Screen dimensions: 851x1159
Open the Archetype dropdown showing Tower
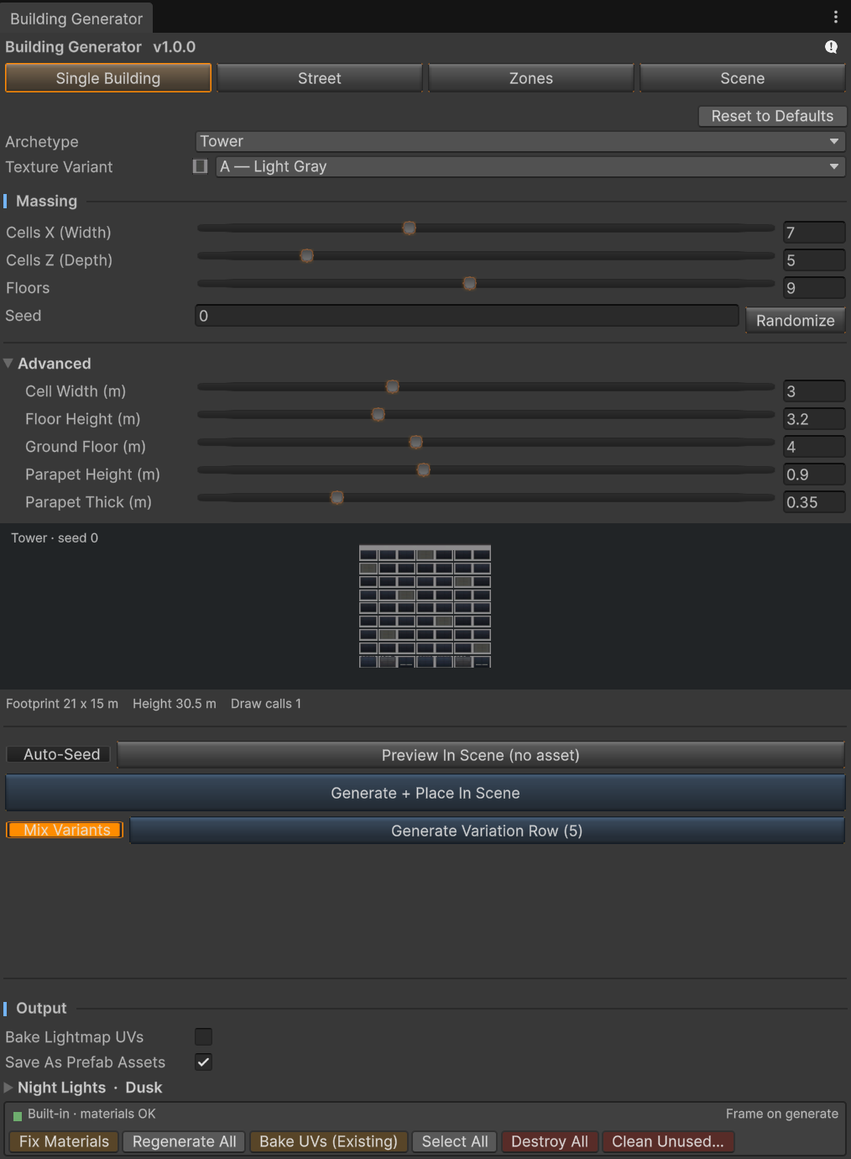pyautogui.click(x=520, y=141)
